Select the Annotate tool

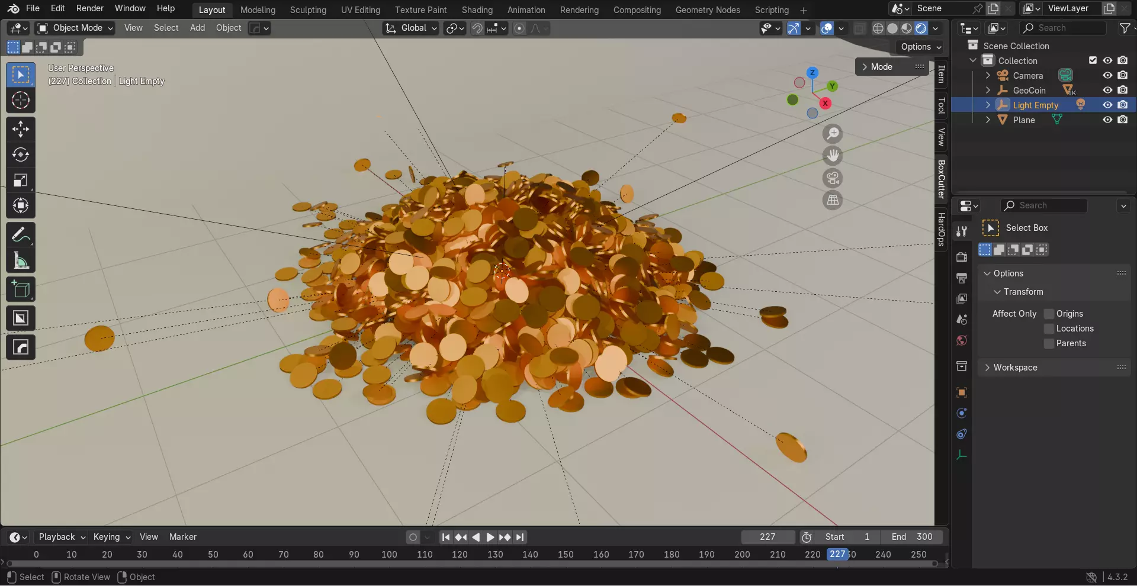[x=21, y=234]
